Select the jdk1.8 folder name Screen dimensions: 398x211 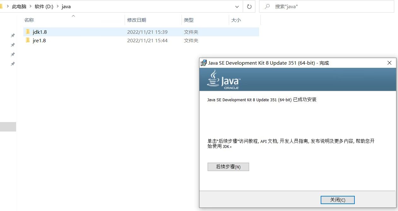pyautogui.click(x=40, y=32)
